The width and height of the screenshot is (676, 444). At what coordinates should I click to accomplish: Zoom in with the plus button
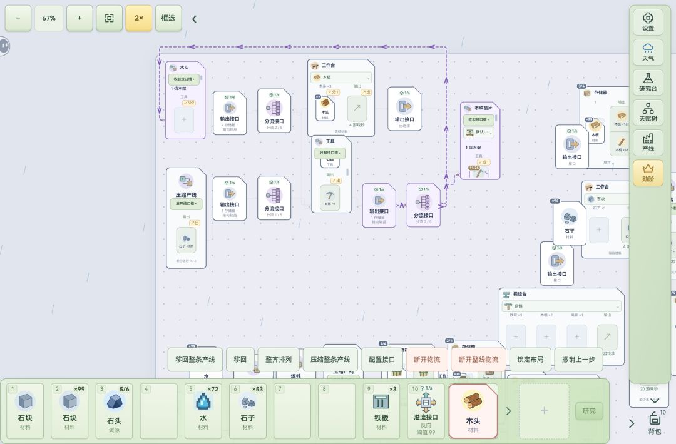point(79,18)
